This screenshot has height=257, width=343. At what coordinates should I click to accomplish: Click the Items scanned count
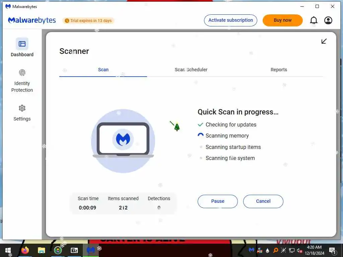point(123,207)
